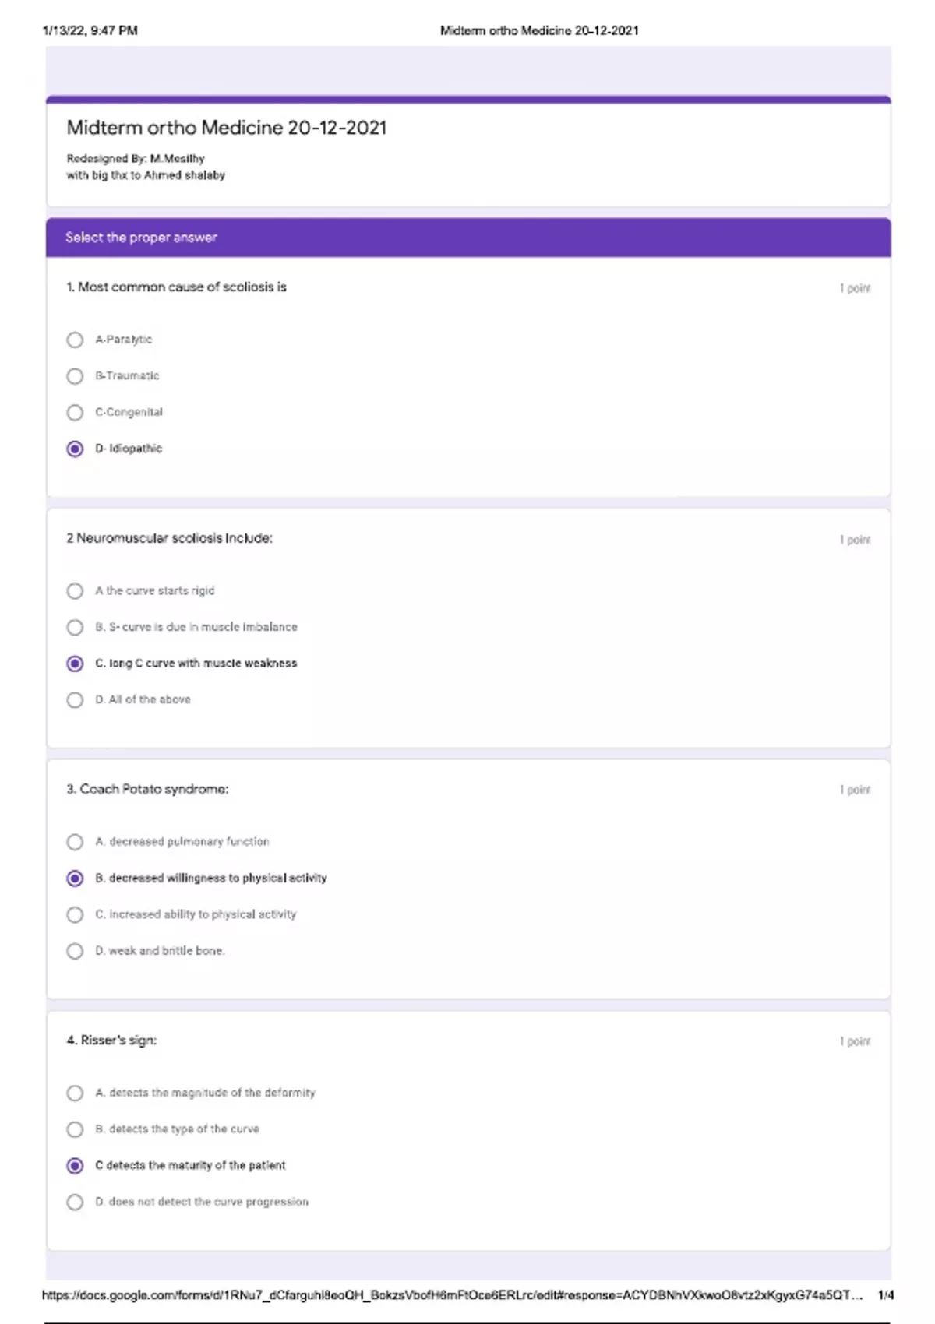Screen dimensions: 935x1324
Task: Open the docs.google.com forms URL in footer
Action: 452,1295
